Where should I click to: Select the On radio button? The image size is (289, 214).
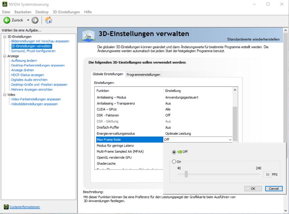[174, 162]
